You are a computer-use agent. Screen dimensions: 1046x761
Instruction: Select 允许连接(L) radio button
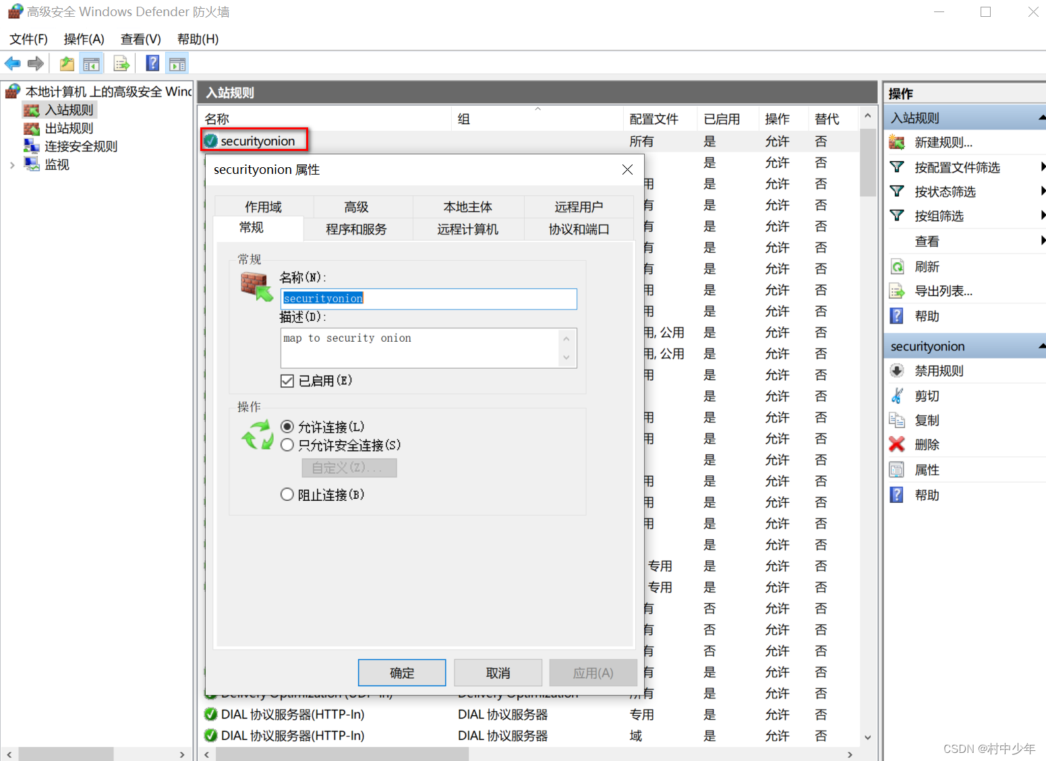pos(287,427)
